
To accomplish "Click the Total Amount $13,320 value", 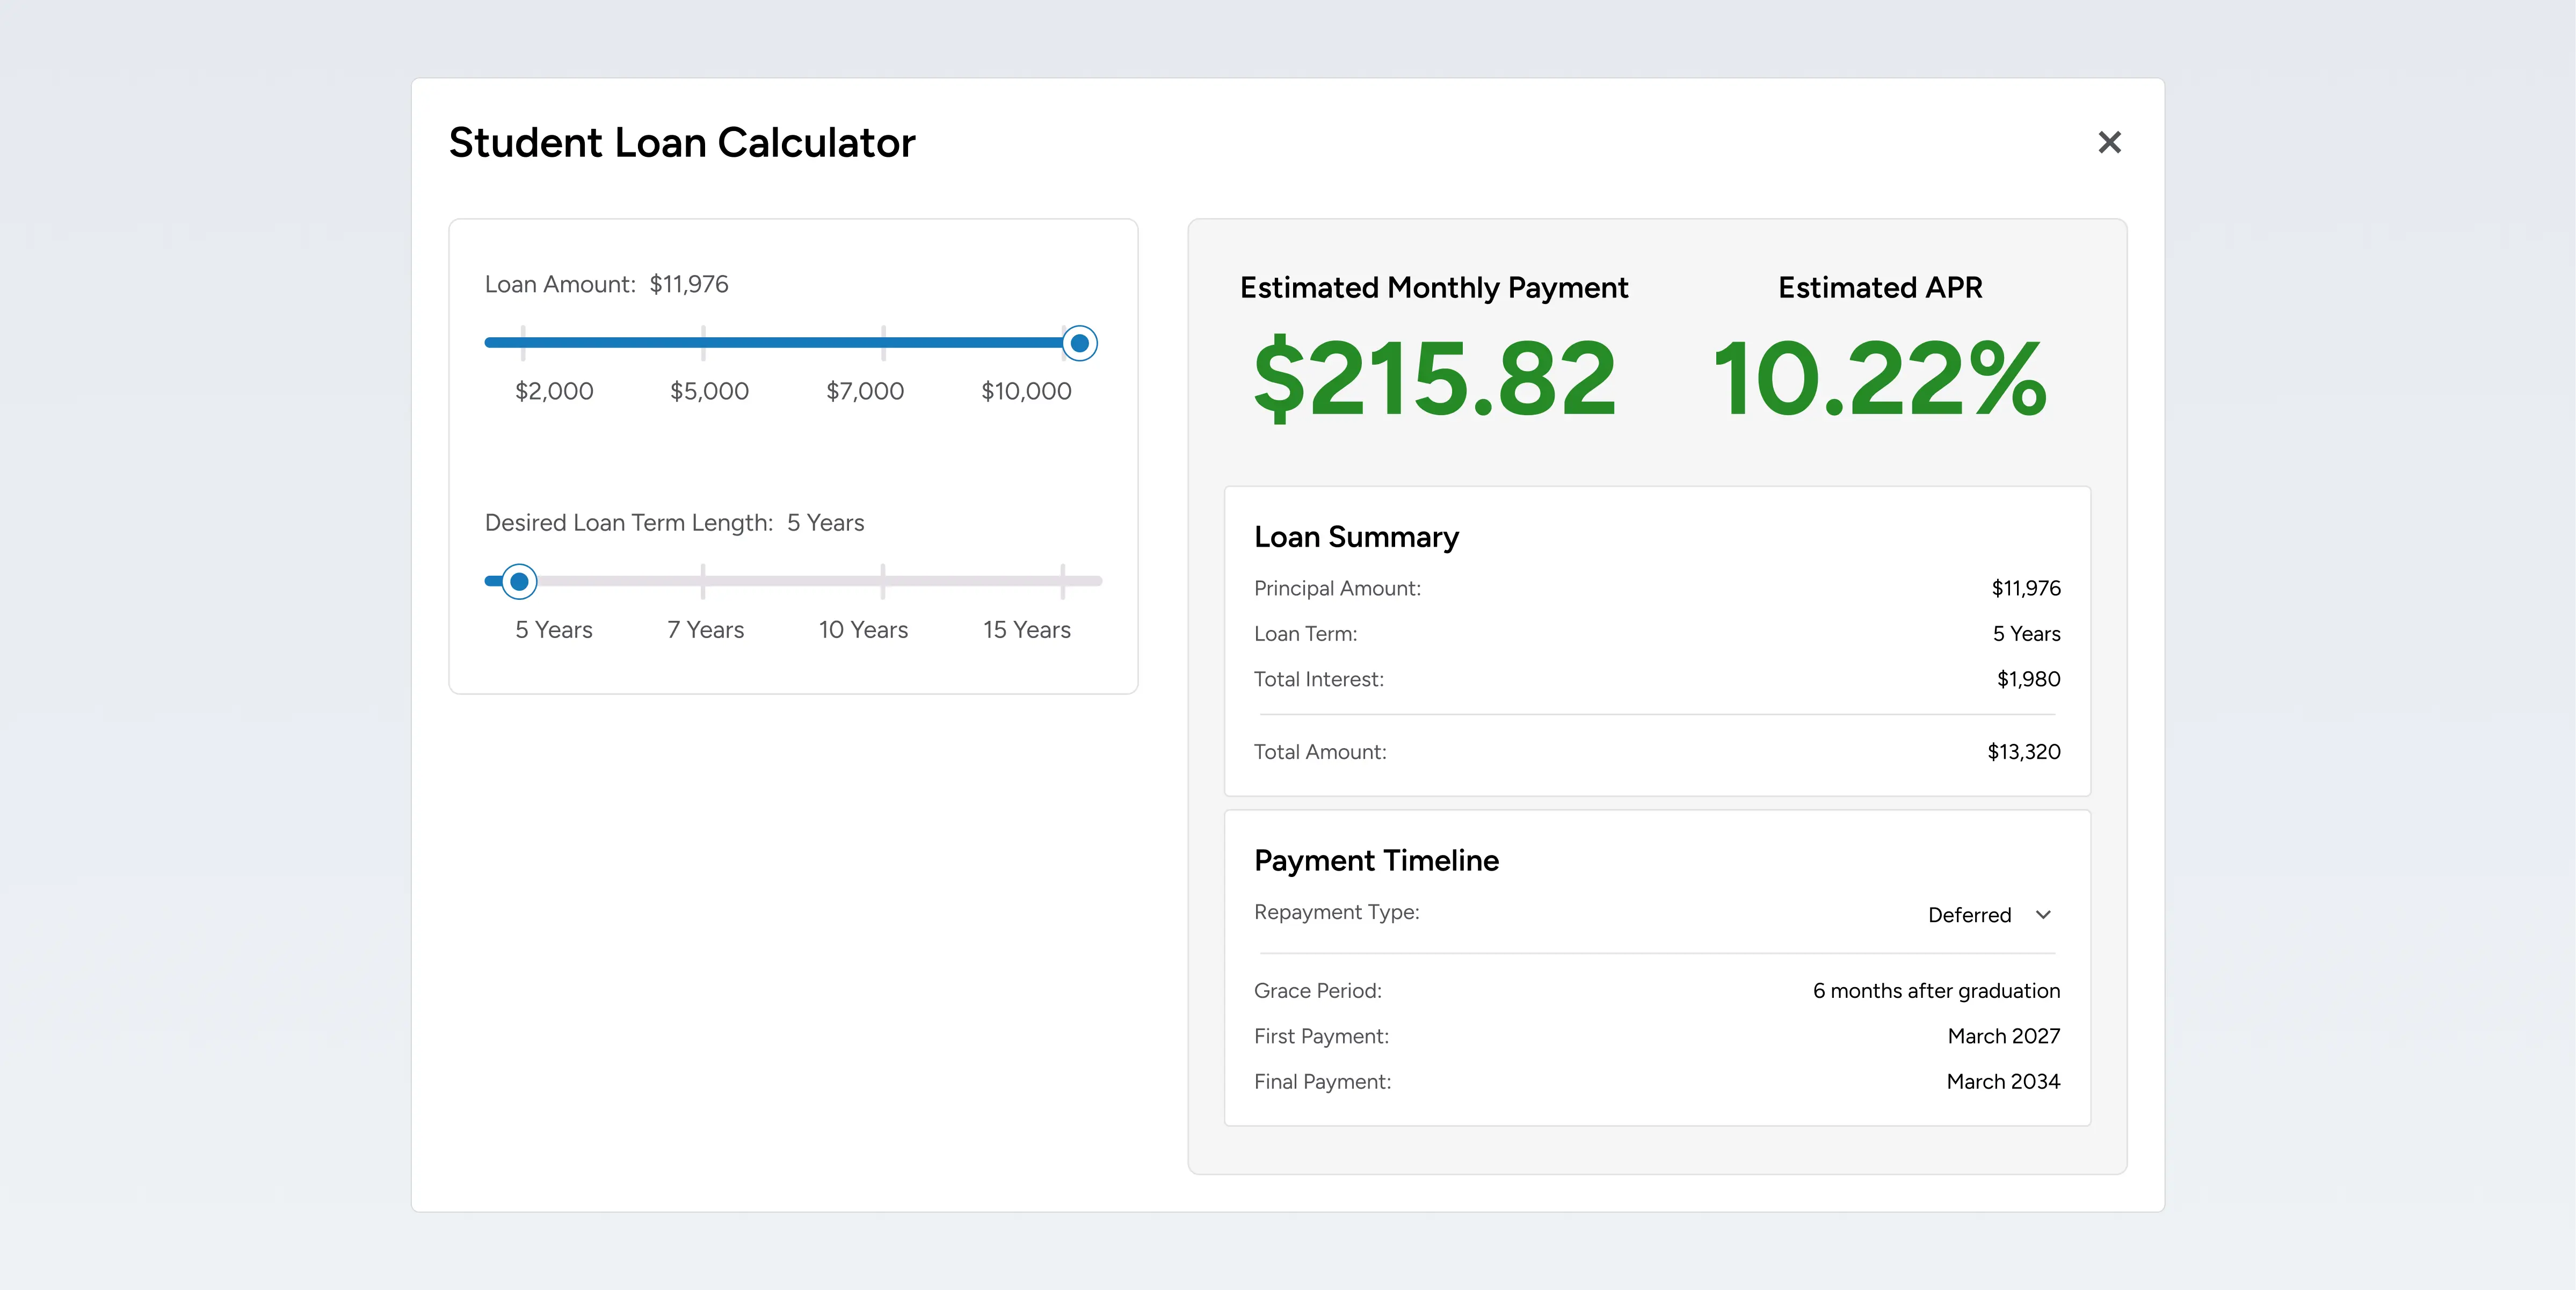I will coord(2024,752).
